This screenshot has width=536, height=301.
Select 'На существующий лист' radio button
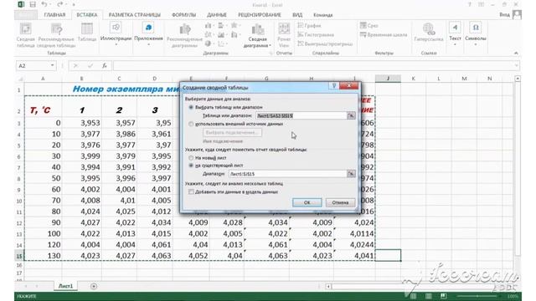pos(191,166)
